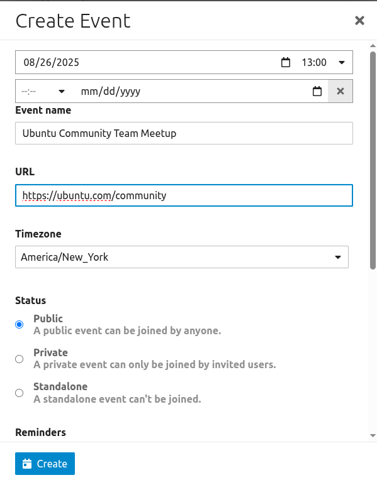
Task: Click the Event name input field
Action: (184, 133)
